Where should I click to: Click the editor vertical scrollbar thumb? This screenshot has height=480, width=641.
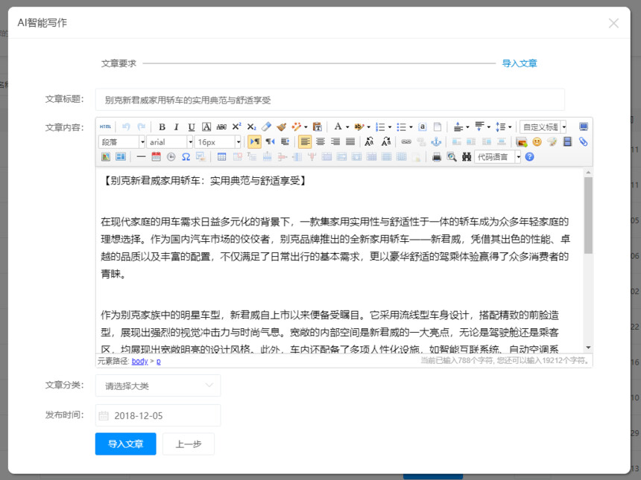point(588,215)
